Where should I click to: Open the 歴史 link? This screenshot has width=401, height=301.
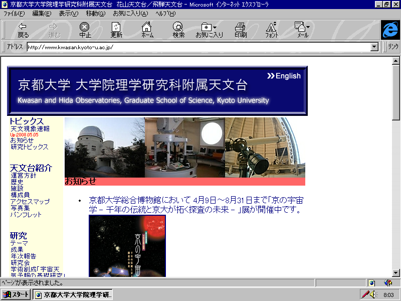17,182
